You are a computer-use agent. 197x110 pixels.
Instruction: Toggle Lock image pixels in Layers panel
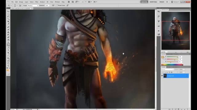point(167,72)
